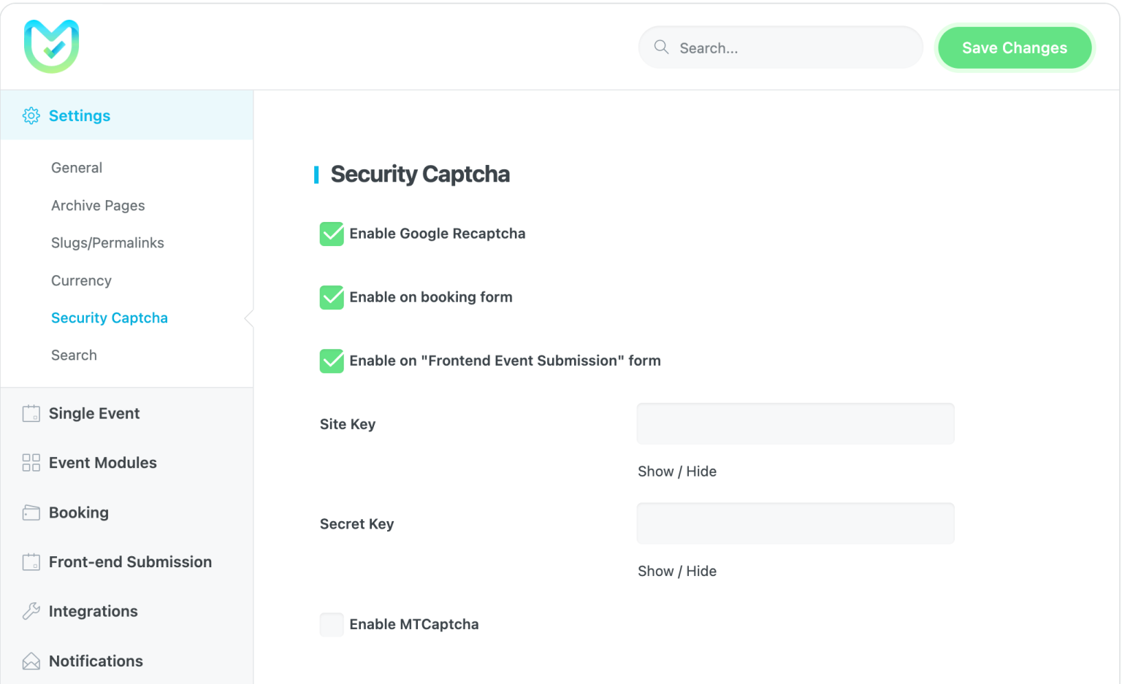Viewport: 1122px width, 684px height.
Task: Click the Integrations wrench icon
Action: pos(31,612)
